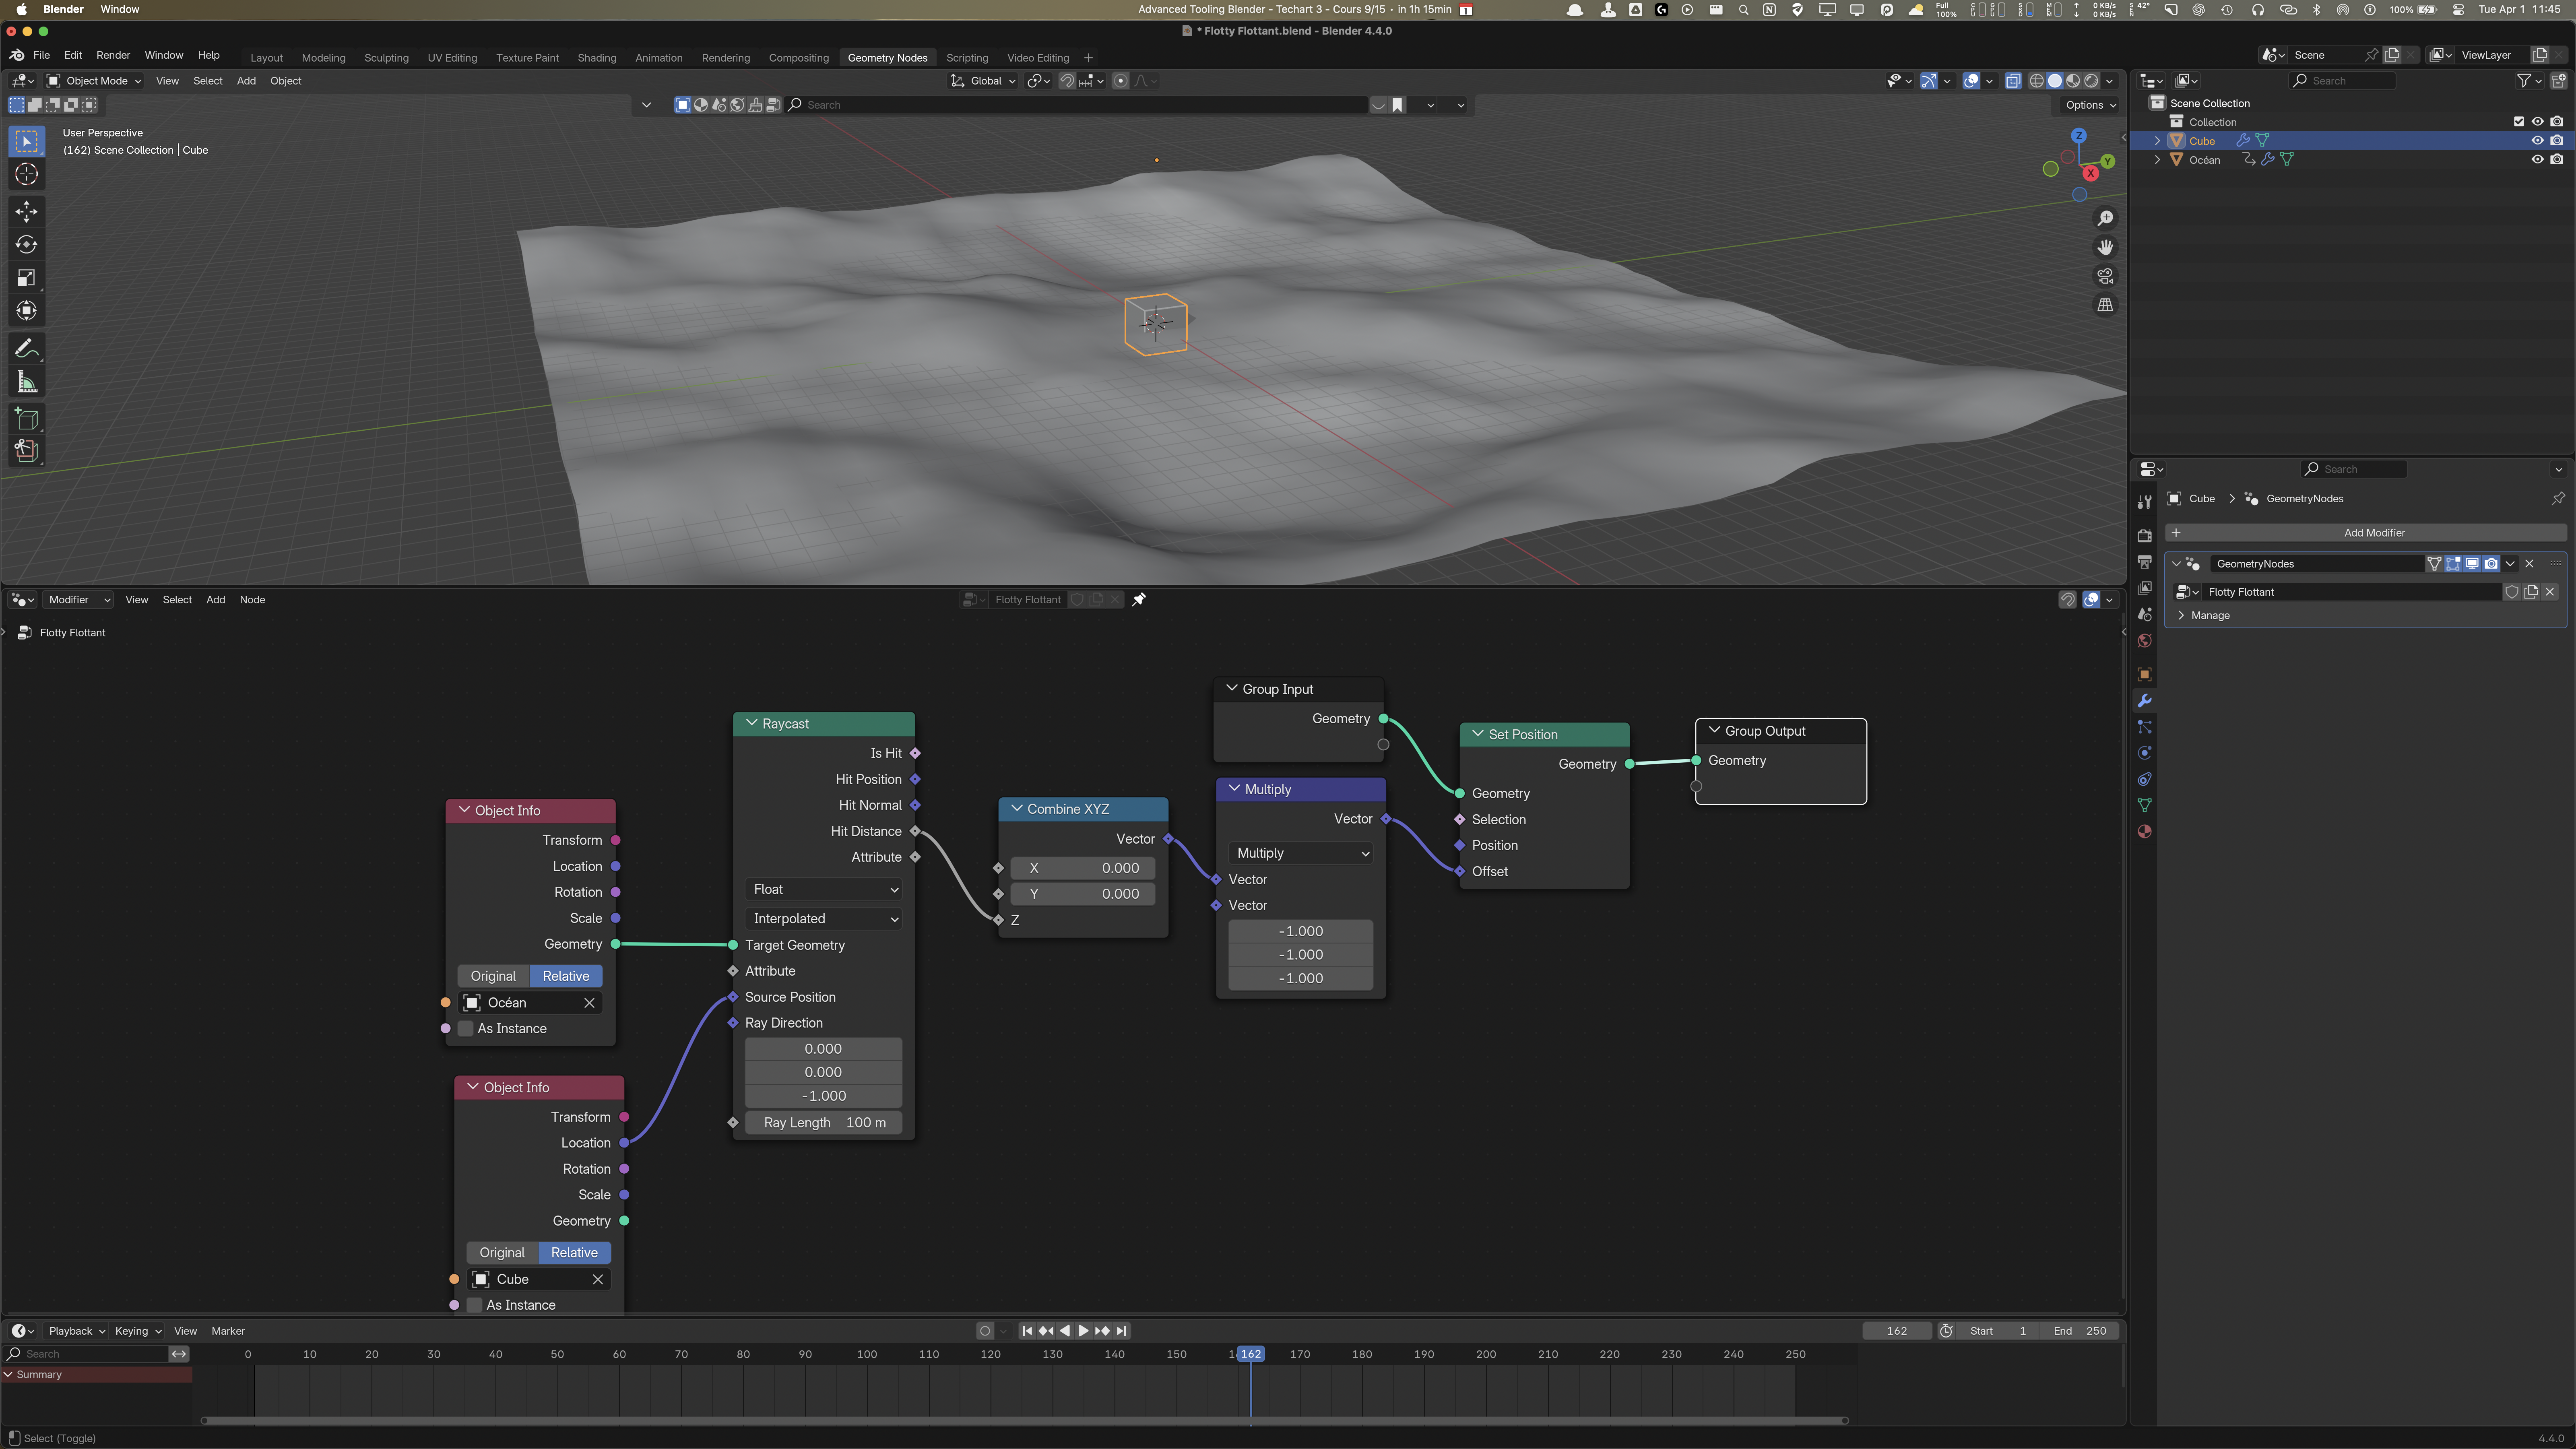Collapse the Raycast node
Screen dimensions: 2576x1449
[x=752, y=723]
